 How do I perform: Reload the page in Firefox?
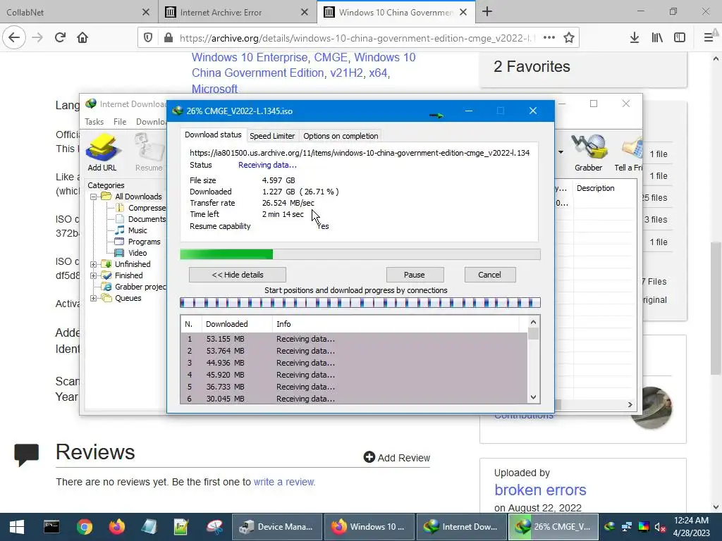[x=60, y=37]
